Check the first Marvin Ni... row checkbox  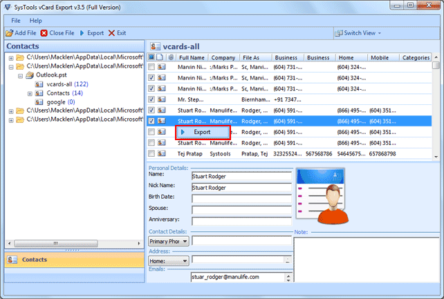[x=151, y=67]
